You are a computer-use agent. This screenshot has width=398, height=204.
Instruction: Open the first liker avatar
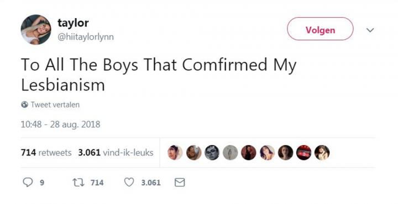[175, 153]
